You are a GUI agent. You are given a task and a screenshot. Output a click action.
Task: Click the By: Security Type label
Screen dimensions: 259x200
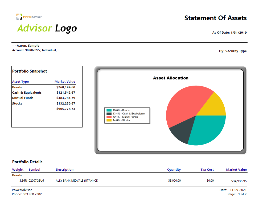233,51
